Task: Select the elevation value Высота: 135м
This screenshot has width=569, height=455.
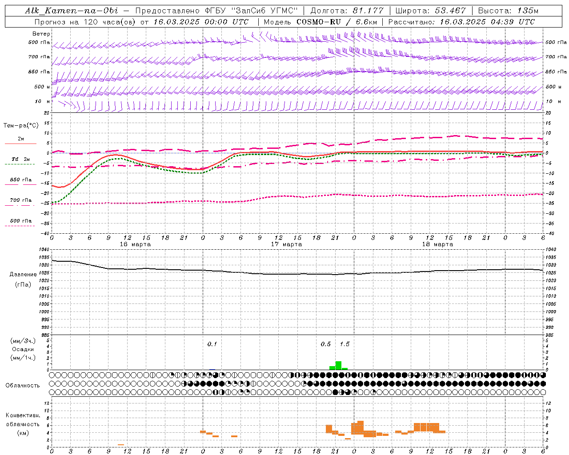Action: 508,11
